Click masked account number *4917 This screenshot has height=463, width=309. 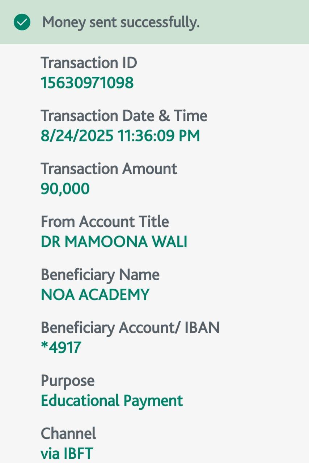click(61, 348)
